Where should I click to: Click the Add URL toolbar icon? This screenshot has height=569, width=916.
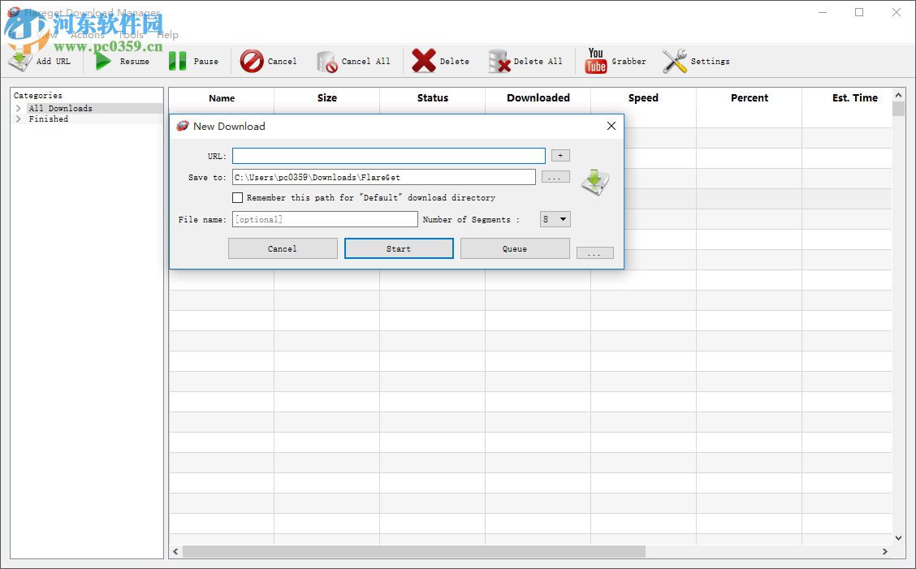pyautogui.click(x=19, y=61)
